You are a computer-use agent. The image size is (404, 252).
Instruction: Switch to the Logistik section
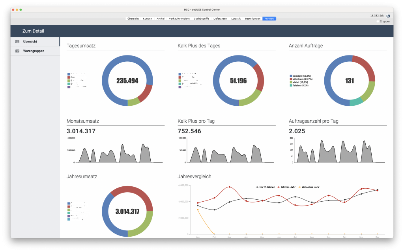tap(236, 18)
